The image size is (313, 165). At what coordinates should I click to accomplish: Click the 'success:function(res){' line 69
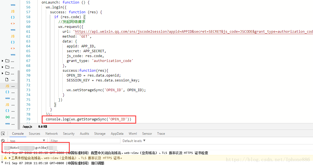pyautogui.click(x=85, y=70)
